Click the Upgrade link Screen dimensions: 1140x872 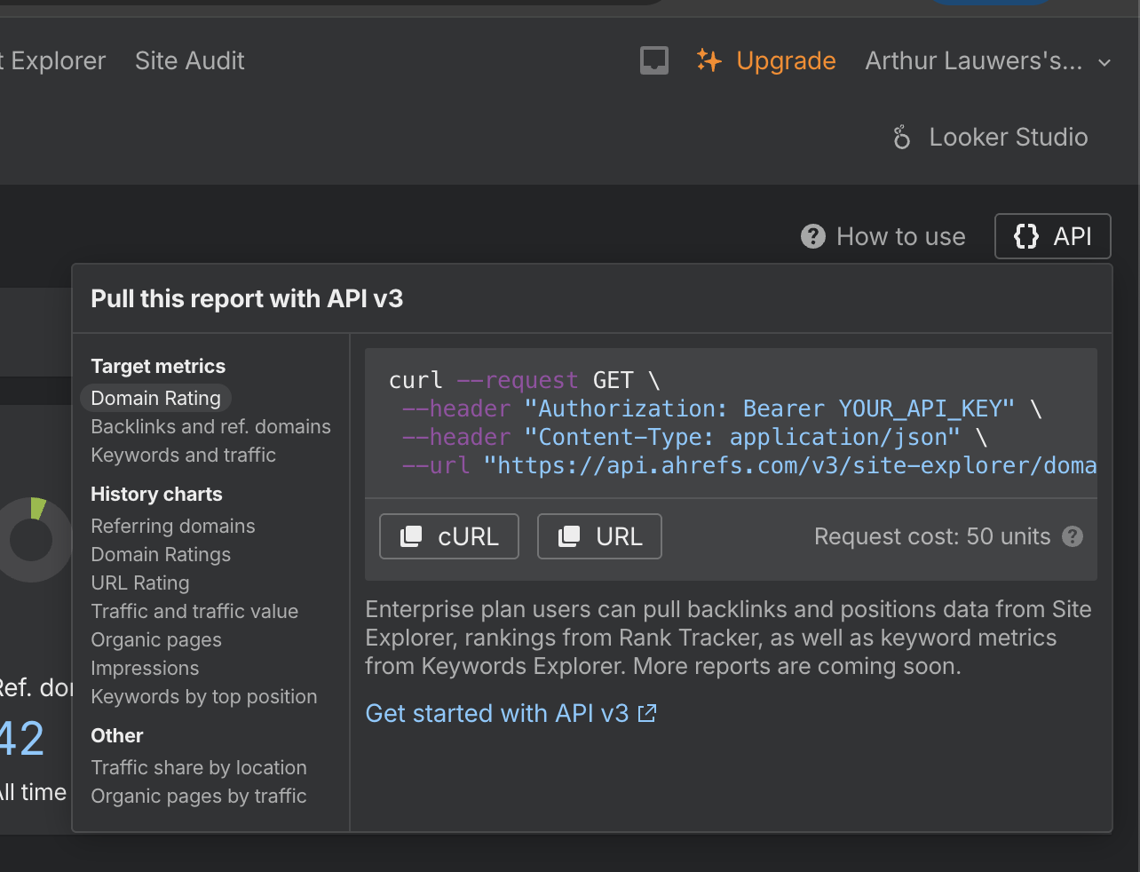[x=786, y=60]
